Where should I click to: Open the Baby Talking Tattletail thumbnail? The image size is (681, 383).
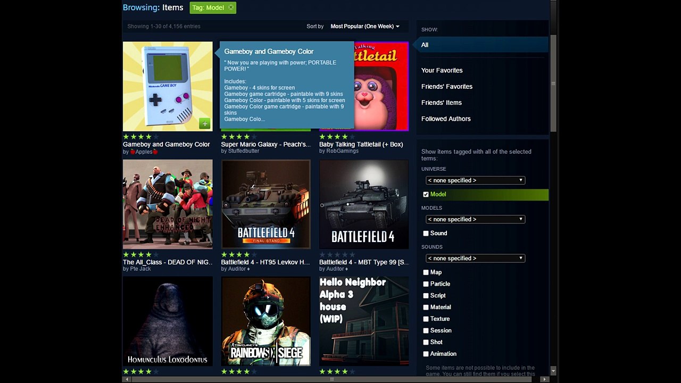(381, 86)
